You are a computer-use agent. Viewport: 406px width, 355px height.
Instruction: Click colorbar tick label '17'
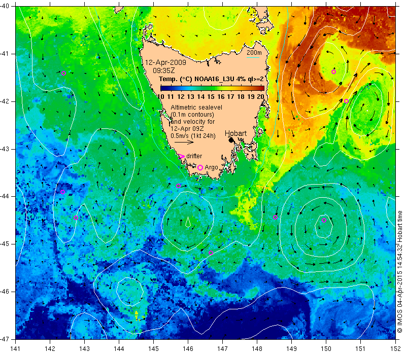231,96
